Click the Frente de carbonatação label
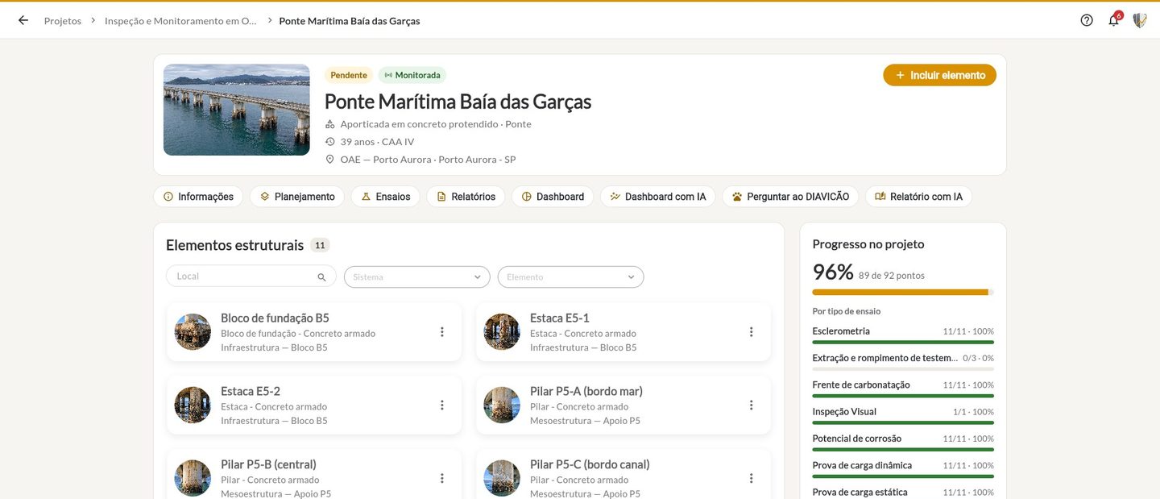This screenshot has width=1160, height=499. [x=861, y=385]
